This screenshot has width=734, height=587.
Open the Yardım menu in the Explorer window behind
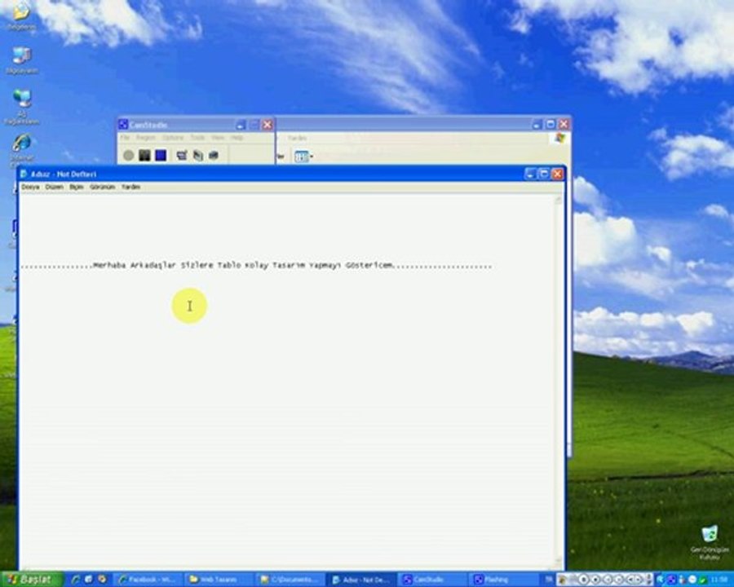coord(297,138)
